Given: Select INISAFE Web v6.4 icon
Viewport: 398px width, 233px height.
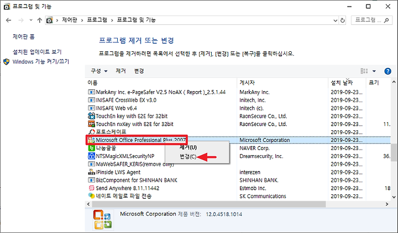Looking at the screenshot, I should click(91, 108).
